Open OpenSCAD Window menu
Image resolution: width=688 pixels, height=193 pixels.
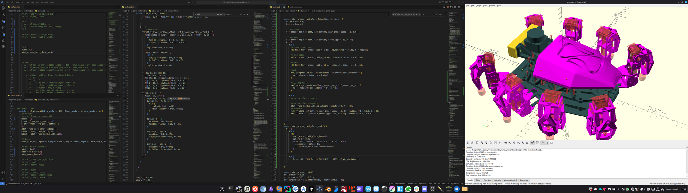tap(492, 6)
